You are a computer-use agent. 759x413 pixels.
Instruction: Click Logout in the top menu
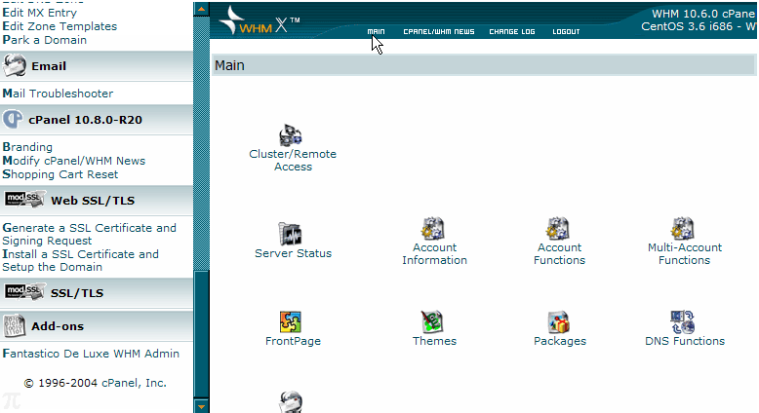point(566,32)
